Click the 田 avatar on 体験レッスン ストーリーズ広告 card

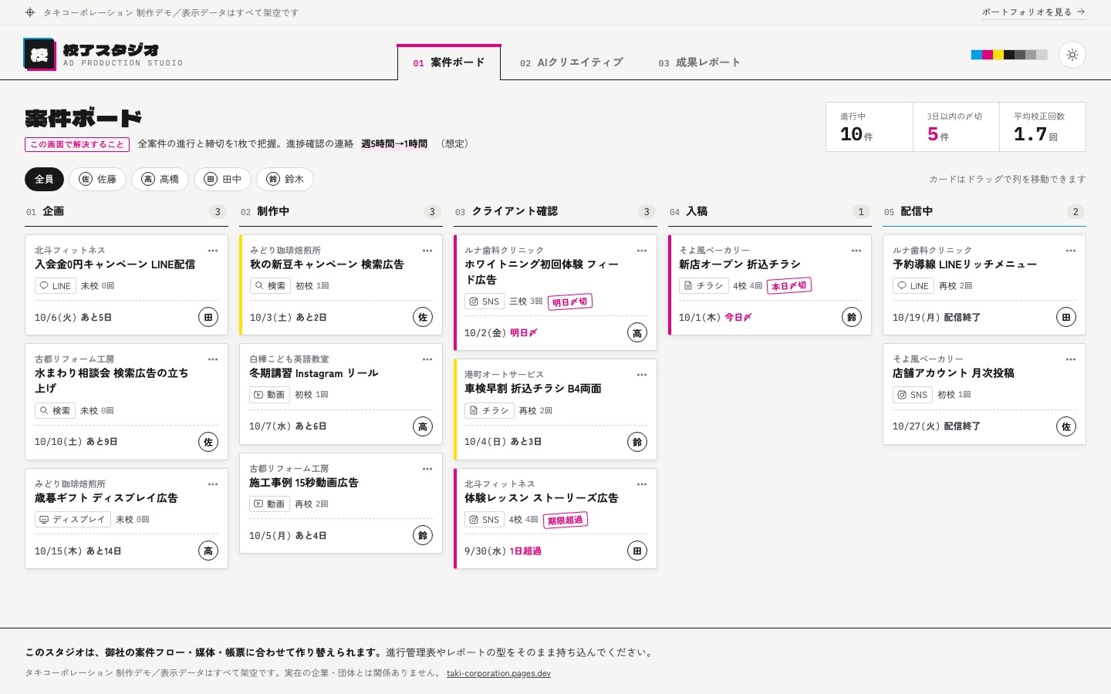click(637, 551)
